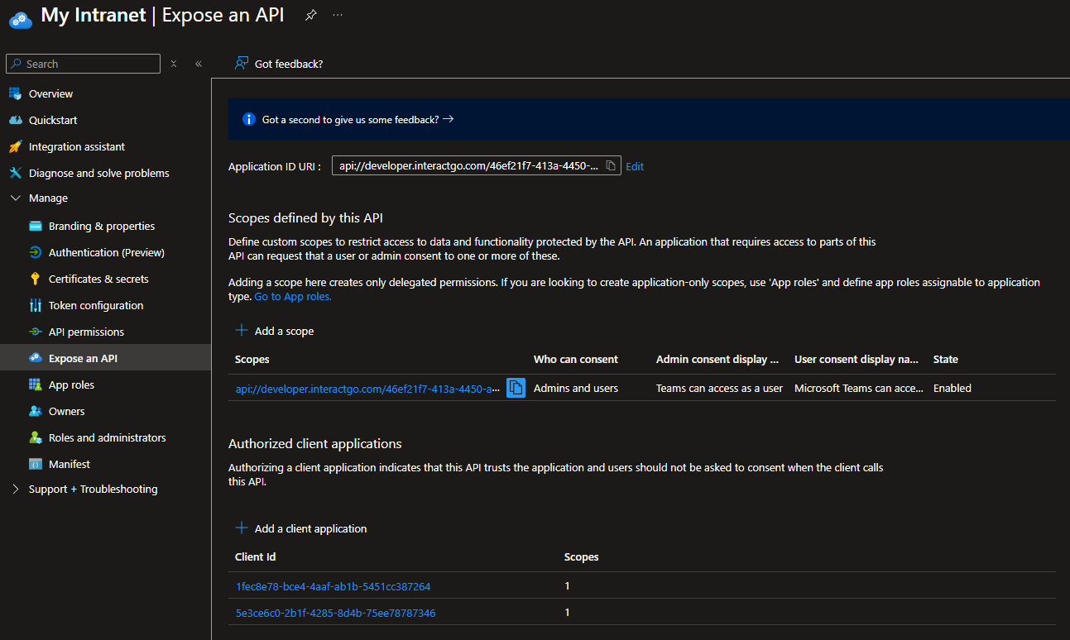The height and width of the screenshot is (640, 1070).
Task: Clear the search box with the X icon
Action: pyautogui.click(x=174, y=64)
